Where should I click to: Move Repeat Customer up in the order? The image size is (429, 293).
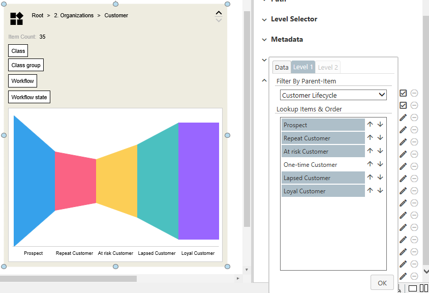(x=370, y=138)
